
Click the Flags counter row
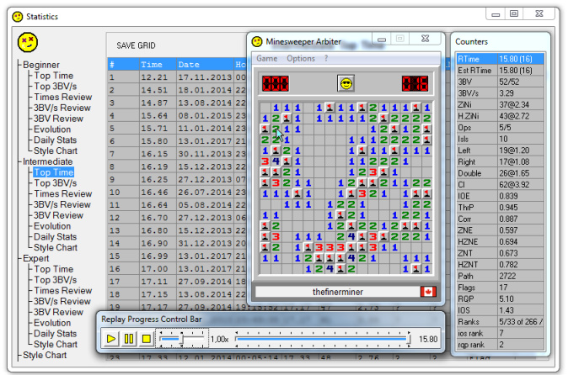click(500, 288)
